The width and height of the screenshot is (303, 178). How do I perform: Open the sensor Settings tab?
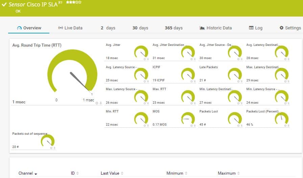coord(290,28)
